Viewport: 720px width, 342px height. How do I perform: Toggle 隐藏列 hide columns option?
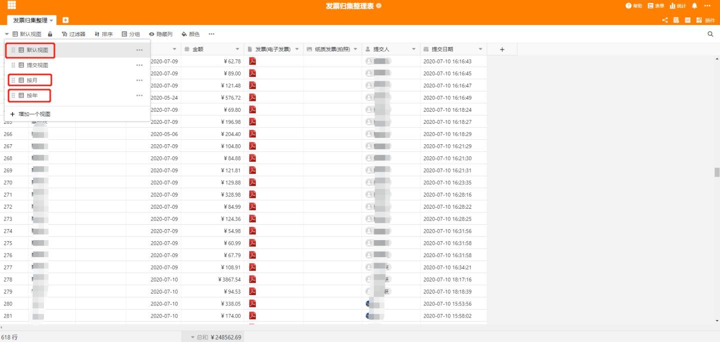tap(160, 34)
